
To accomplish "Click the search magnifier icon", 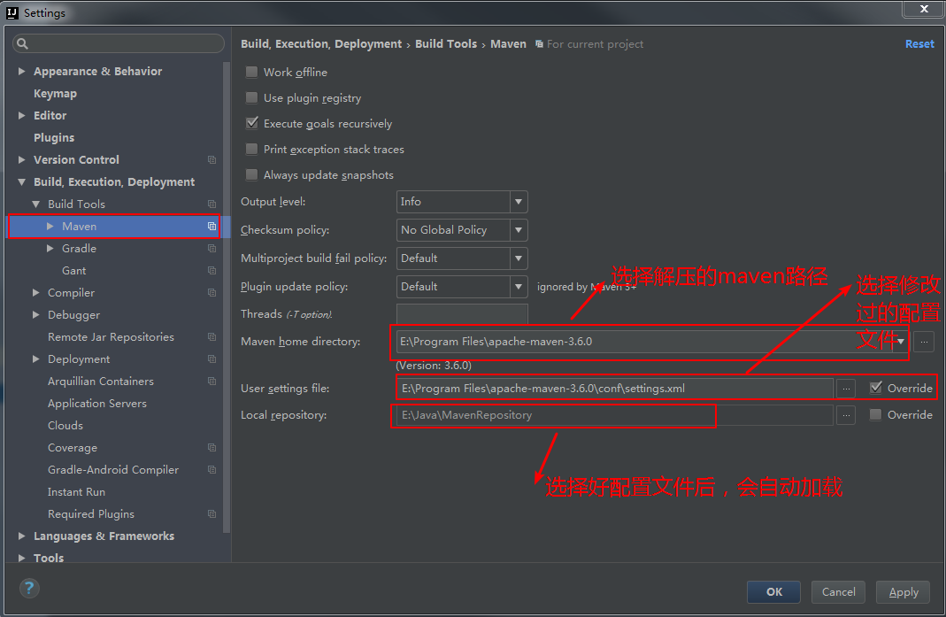I will coord(22,43).
